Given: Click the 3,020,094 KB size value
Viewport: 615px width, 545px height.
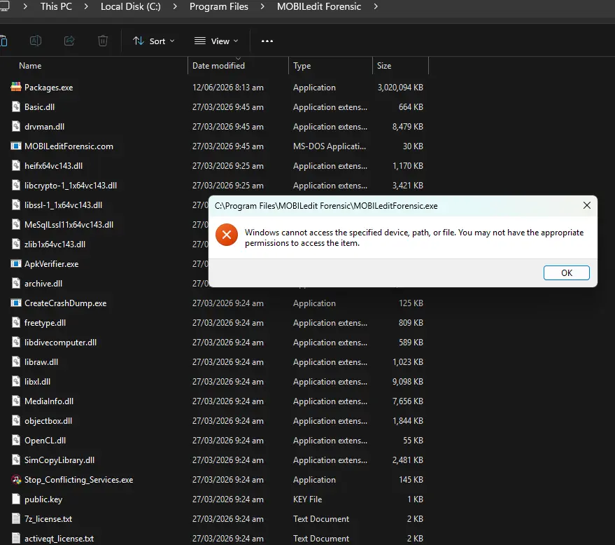Looking at the screenshot, I should [x=400, y=88].
